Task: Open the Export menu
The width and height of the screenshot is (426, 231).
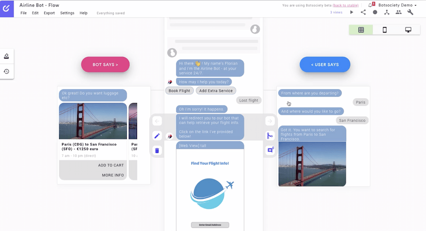Action: [49, 13]
